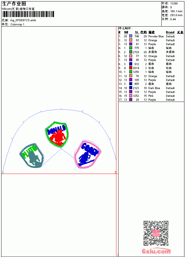Click the 'Dark Blue' color name

click(x=154, y=88)
